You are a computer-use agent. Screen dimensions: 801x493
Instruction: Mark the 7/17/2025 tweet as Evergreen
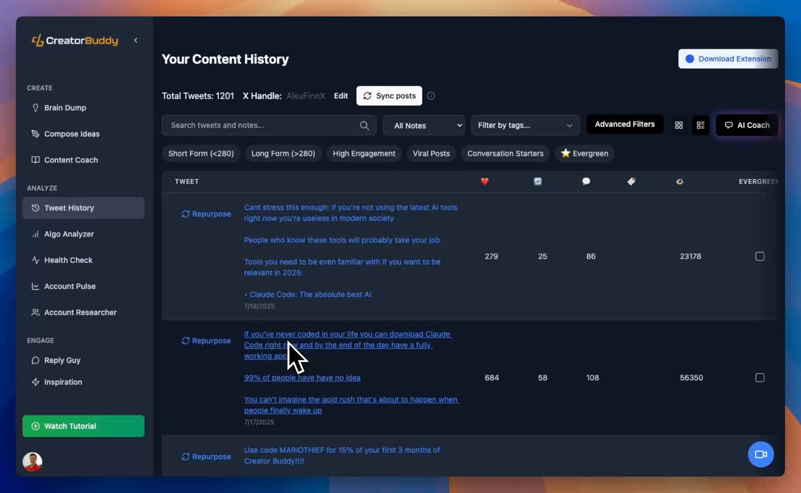pos(760,378)
